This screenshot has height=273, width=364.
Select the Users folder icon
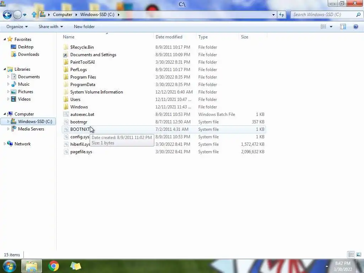66,100
